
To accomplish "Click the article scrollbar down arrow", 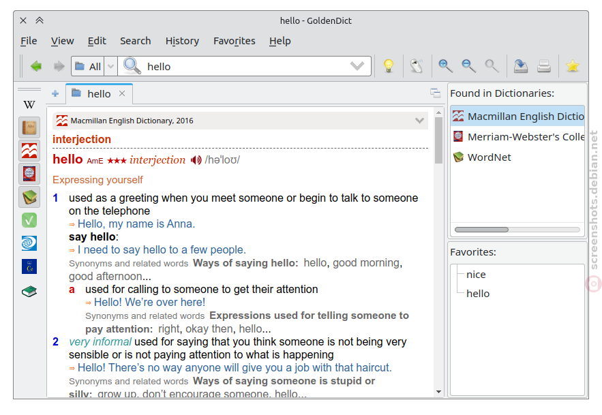I will [438, 392].
